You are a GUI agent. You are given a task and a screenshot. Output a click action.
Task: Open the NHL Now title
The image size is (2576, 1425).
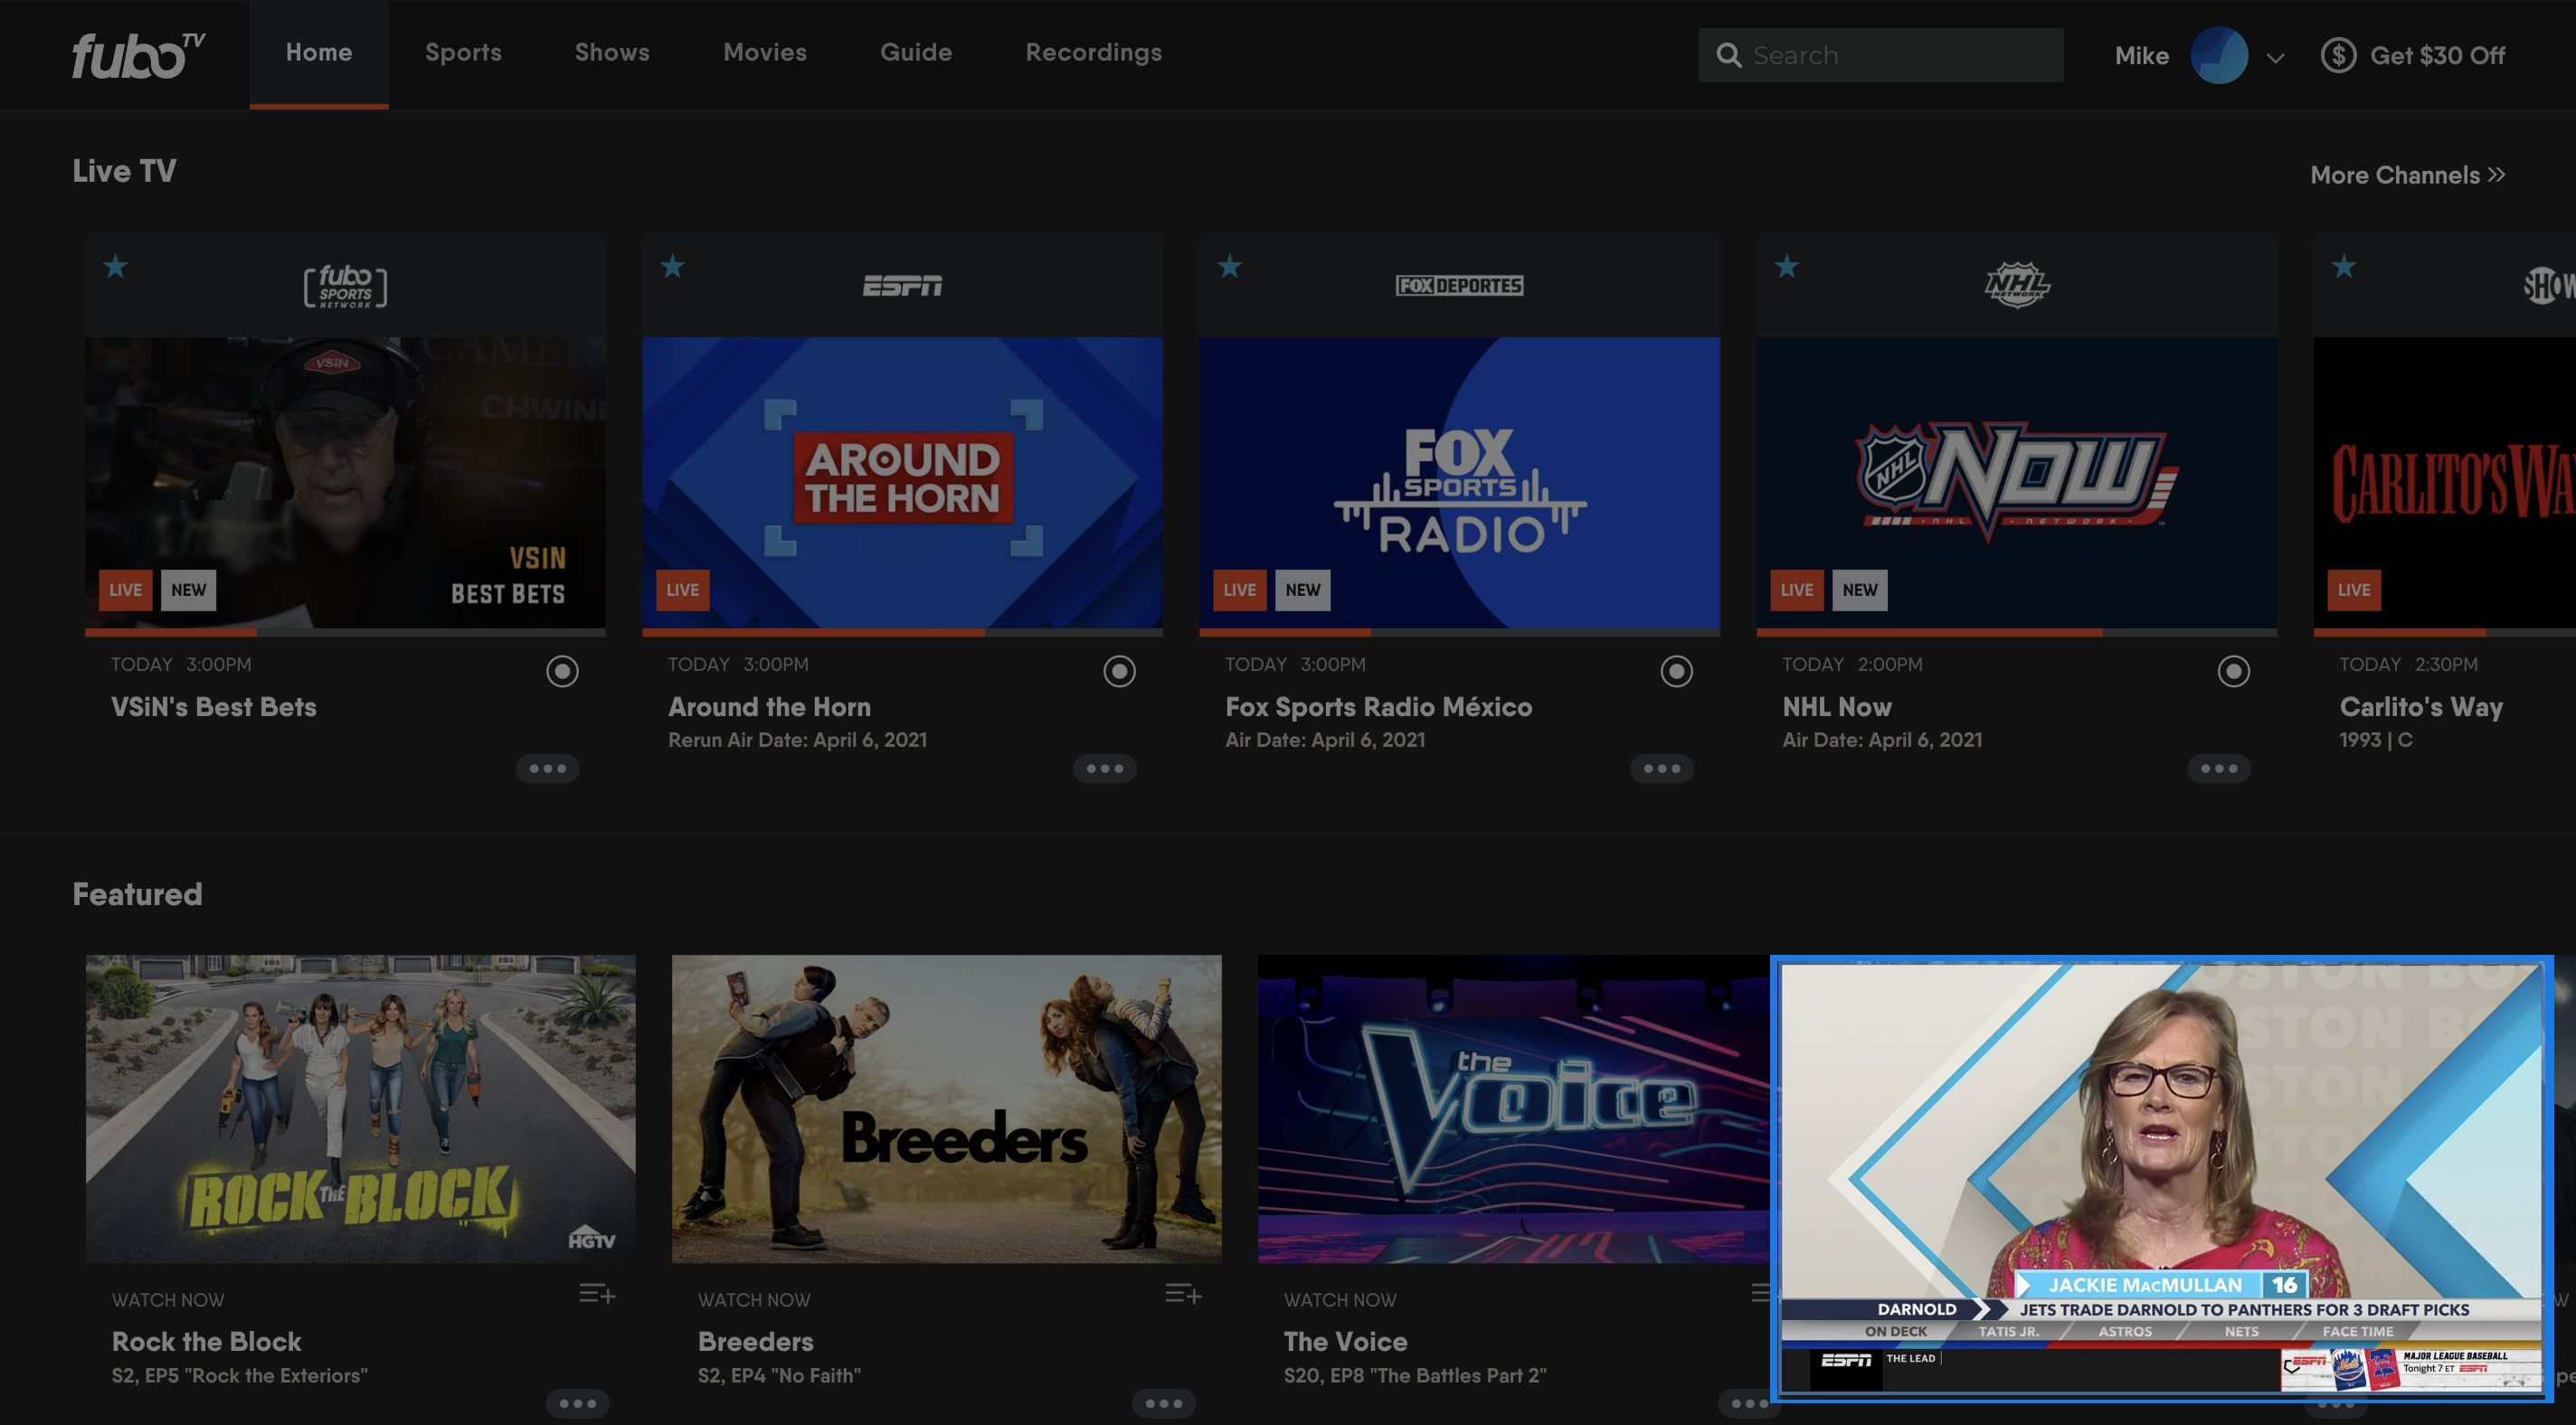1837,707
